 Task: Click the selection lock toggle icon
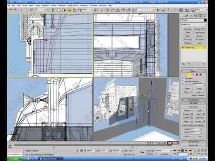click(77, 151)
